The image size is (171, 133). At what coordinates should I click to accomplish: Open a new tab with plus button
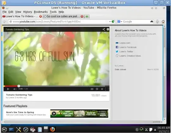87,16
